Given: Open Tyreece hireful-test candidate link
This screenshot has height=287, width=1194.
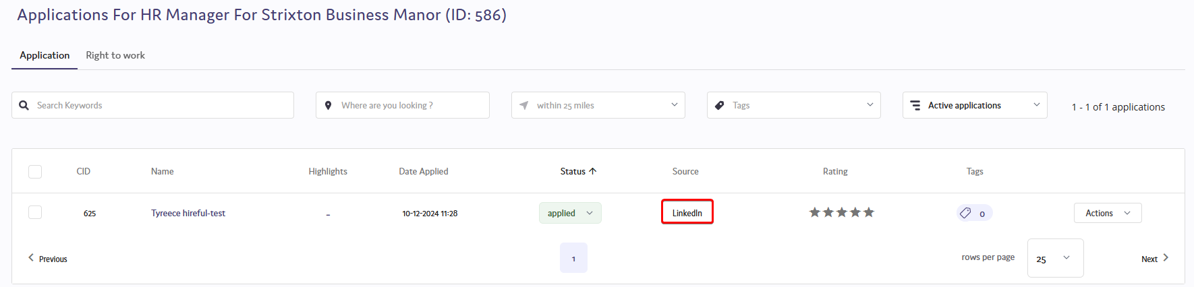Looking at the screenshot, I should tap(188, 213).
